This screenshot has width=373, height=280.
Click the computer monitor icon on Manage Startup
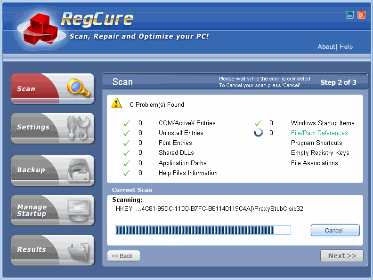tap(78, 209)
